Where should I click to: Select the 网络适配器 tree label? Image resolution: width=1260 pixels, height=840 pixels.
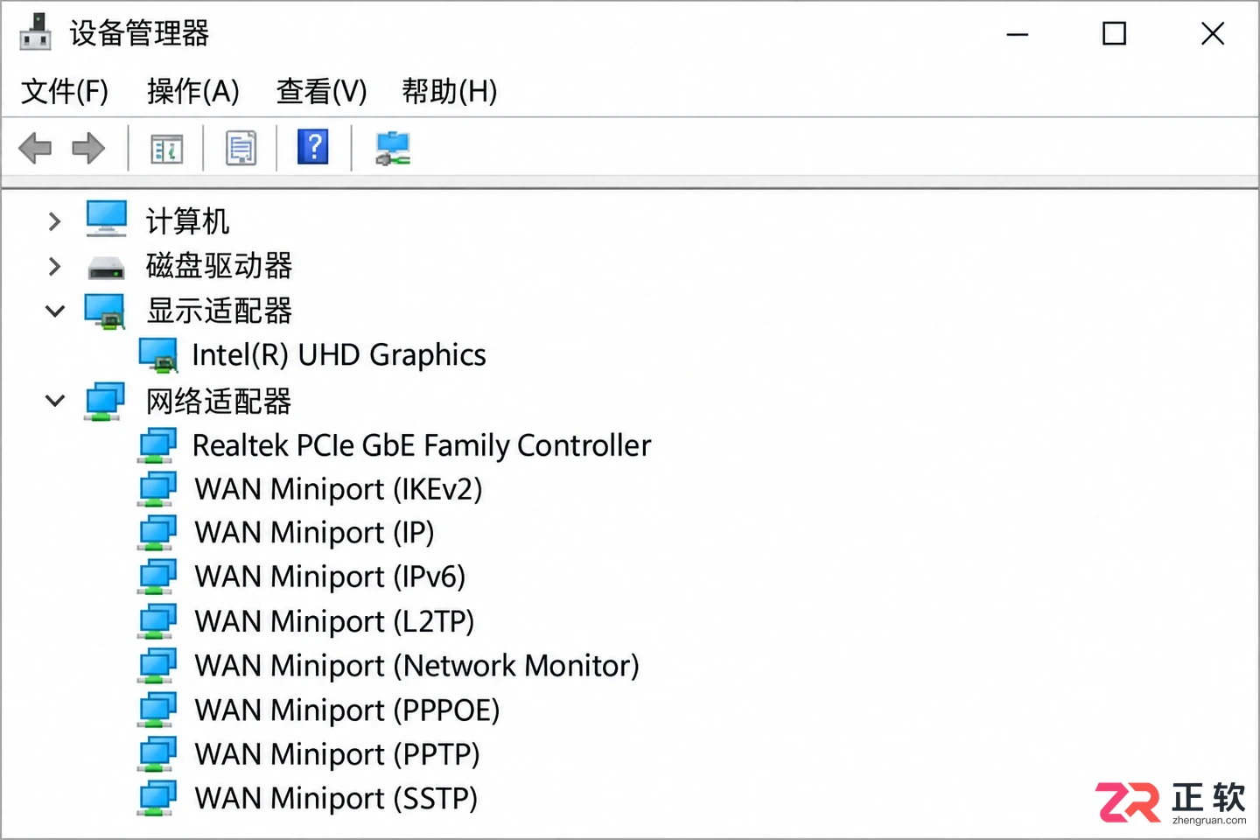click(219, 402)
